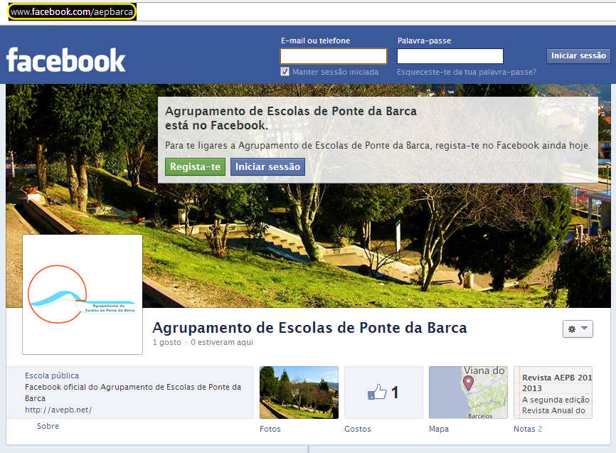Open the Notas tab label
The image size is (616, 453).
coord(524,429)
